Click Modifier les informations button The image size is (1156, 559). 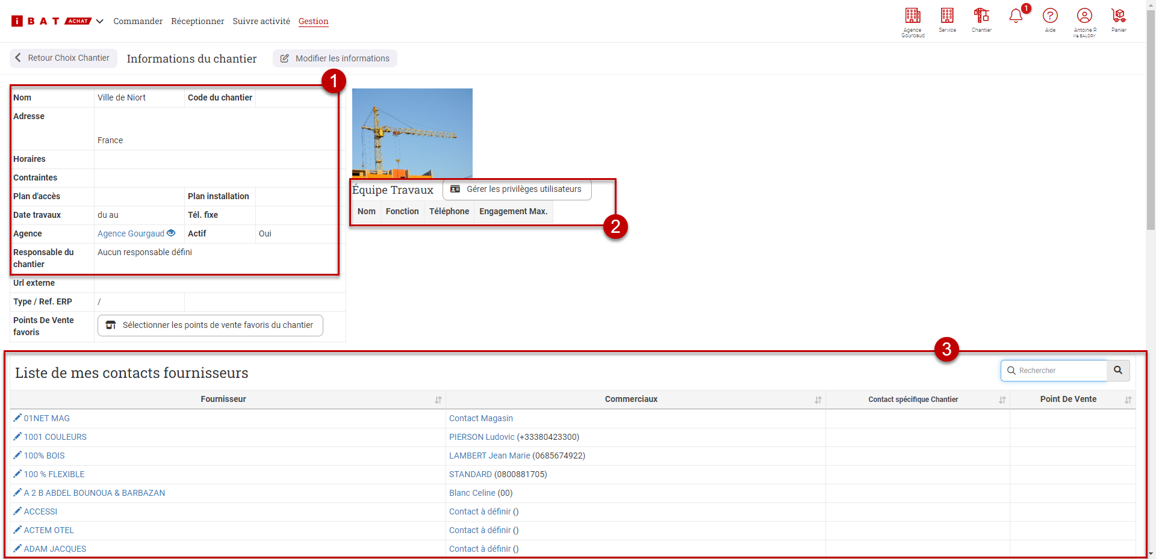[x=335, y=58]
